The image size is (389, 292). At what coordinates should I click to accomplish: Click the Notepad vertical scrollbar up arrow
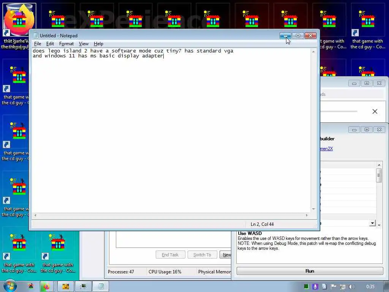[x=313, y=52]
